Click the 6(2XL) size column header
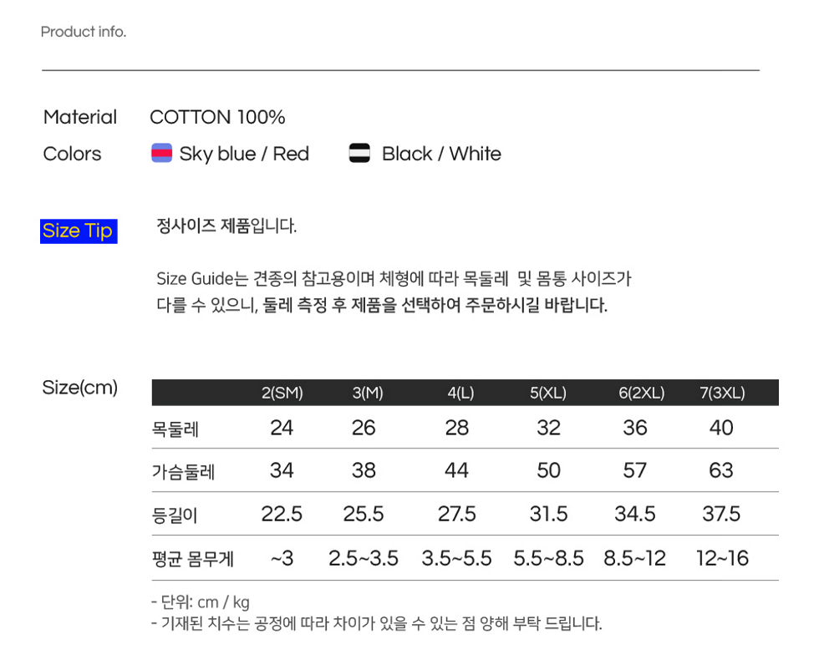This screenshot has height=660, width=819. [642, 393]
